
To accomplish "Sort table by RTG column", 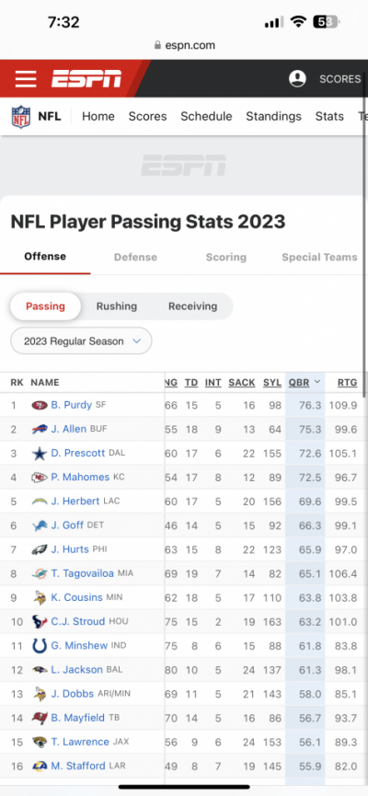I will [347, 382].
